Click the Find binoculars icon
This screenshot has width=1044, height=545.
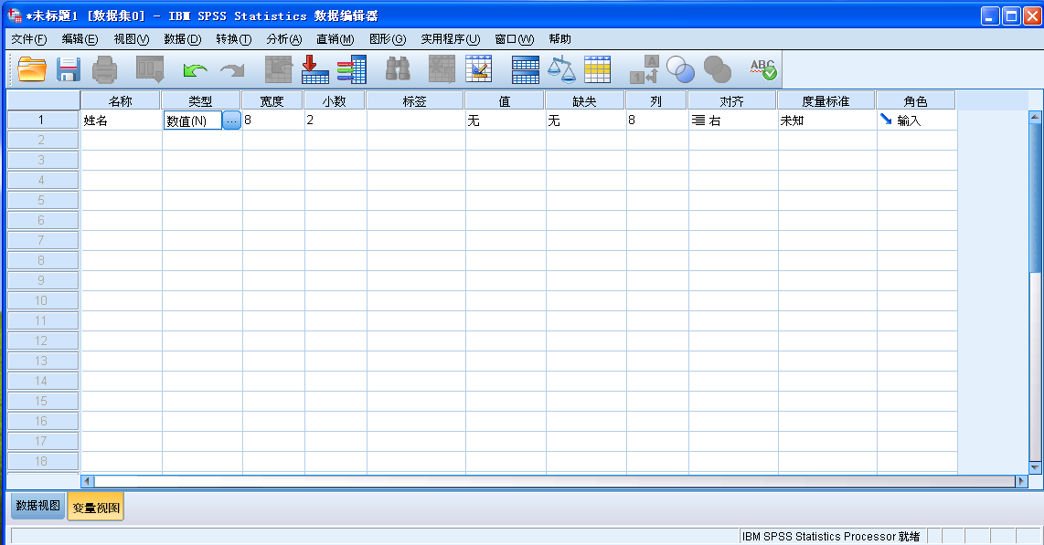[399, 69]
